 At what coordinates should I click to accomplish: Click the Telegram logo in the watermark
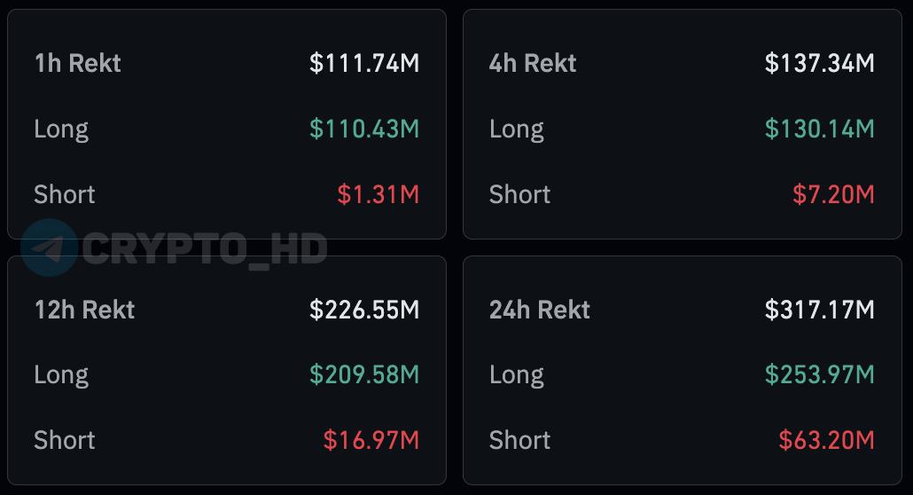[x=49, y=248]
